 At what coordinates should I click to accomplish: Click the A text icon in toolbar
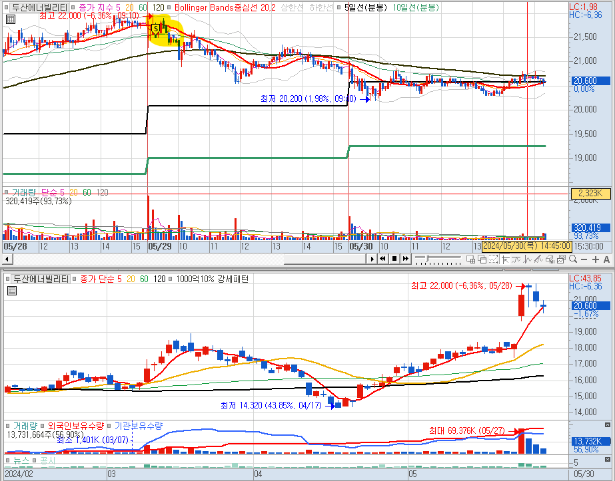606,259
